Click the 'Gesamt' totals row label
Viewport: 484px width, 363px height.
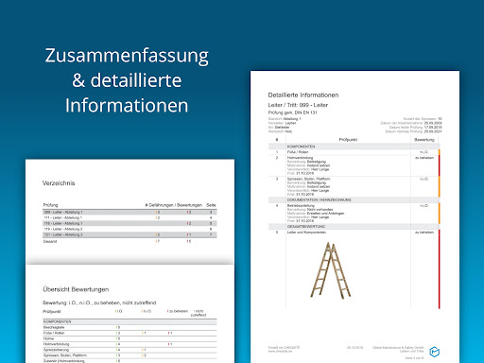pyautogui.click(x=50, y=241)
